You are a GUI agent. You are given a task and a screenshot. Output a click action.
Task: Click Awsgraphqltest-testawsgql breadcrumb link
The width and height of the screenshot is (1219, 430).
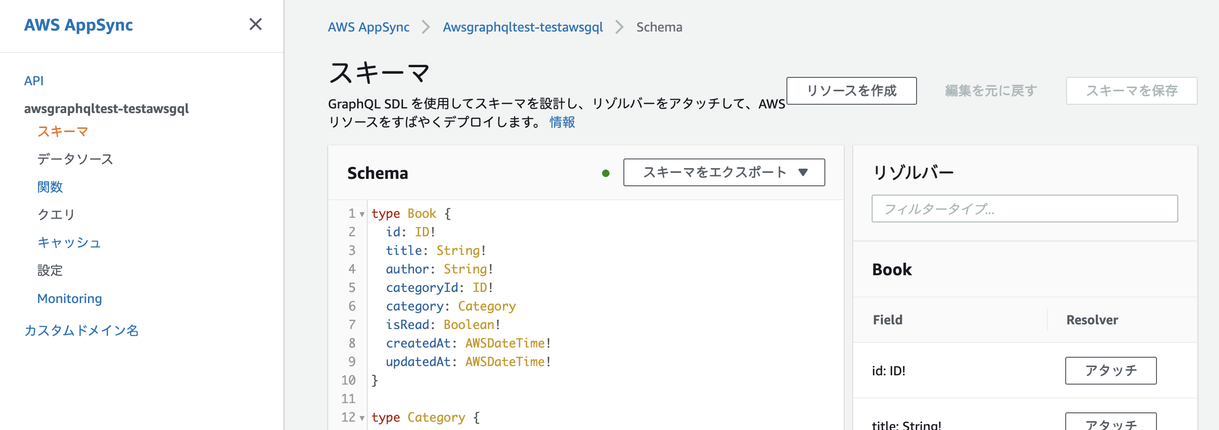pos(523,27)
